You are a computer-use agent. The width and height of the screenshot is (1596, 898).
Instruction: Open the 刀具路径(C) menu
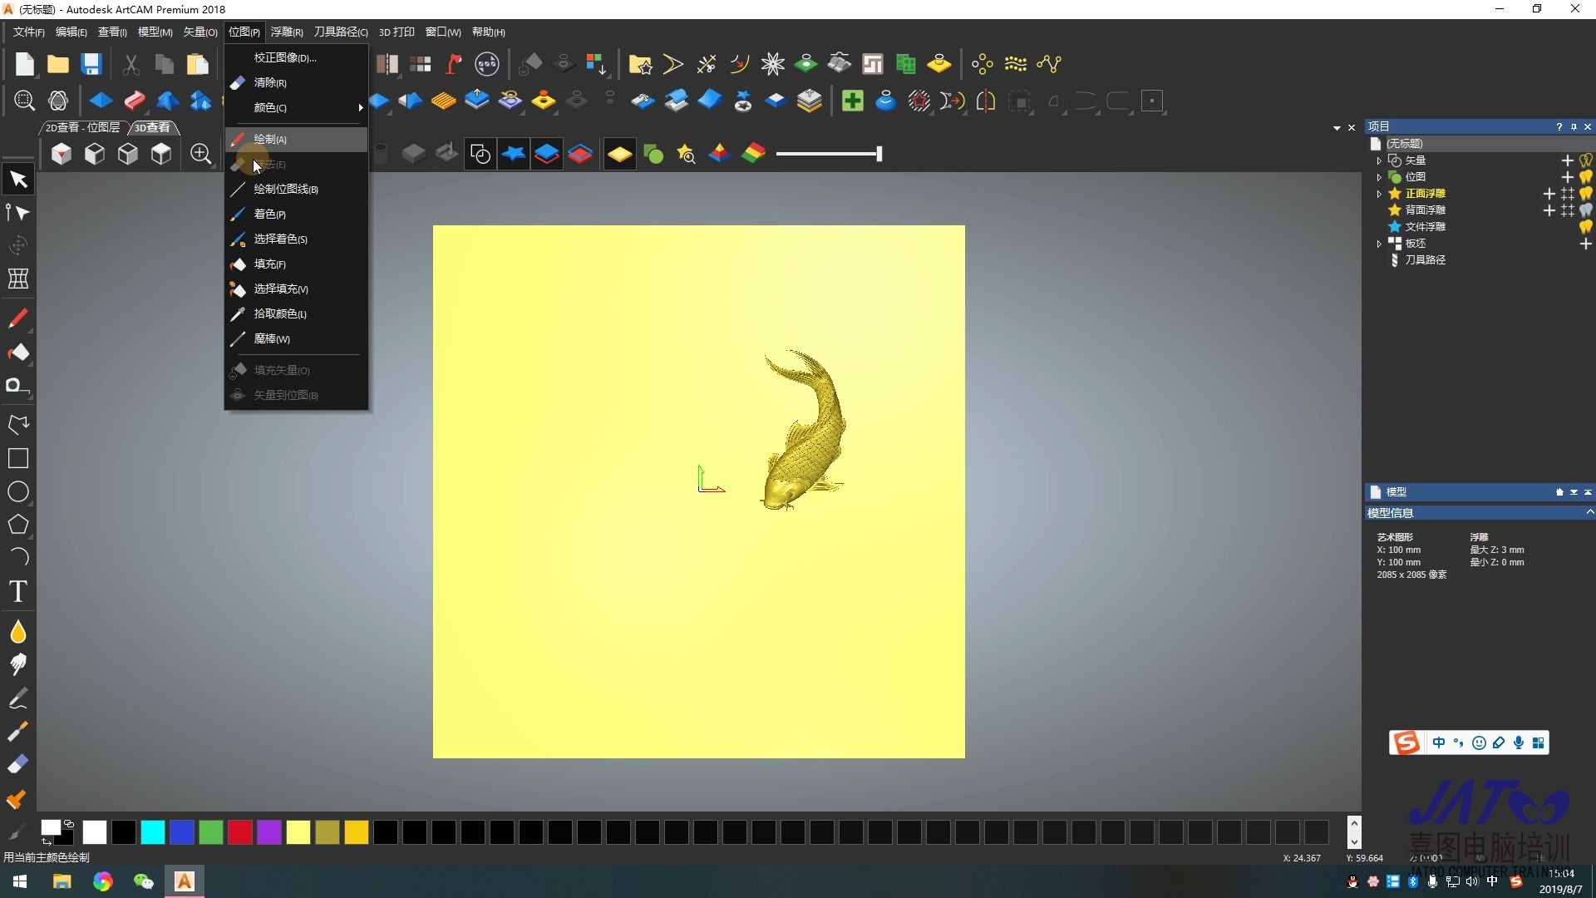coord(341,32)
